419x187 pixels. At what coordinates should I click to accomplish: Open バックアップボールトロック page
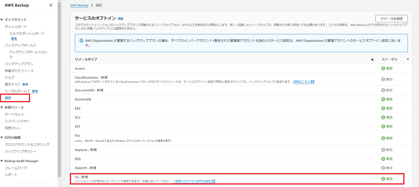coord(28,55)
